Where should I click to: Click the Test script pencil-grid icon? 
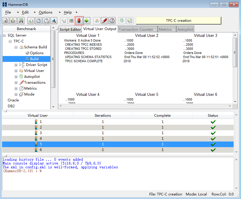coord(64,21)
